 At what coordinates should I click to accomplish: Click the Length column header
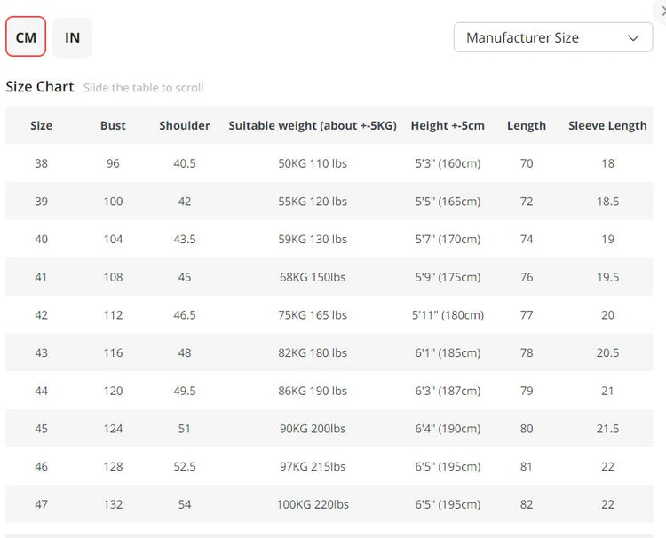[527, 125]
